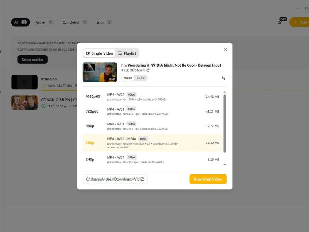This screenshot has width=309, height=232.
Task: Open the folder browse icon
Action: click(143, 179)
